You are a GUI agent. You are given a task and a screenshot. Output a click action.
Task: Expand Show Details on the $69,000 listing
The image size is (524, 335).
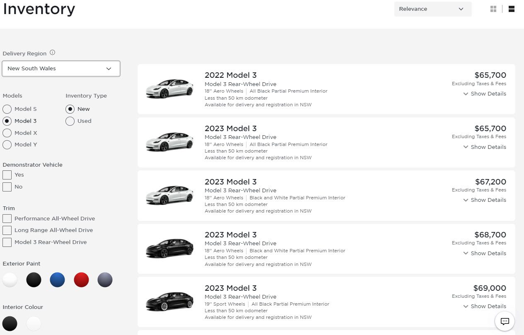pyautogui.click(x=485, y=306)
